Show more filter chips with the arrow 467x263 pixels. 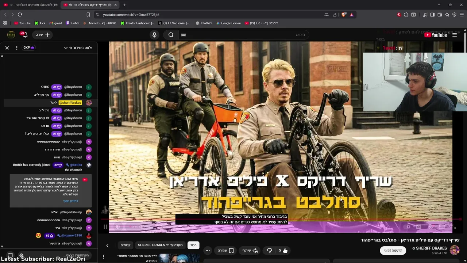(x=107, y=245)
